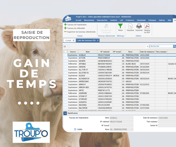Click the save disk icon above the table

65,46
